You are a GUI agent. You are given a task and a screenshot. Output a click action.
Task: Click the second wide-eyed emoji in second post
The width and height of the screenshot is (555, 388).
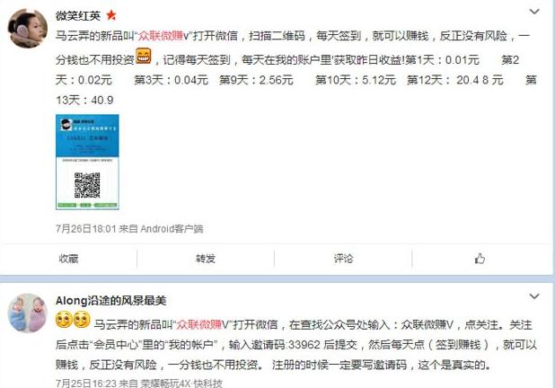click(x=82, y=320)
